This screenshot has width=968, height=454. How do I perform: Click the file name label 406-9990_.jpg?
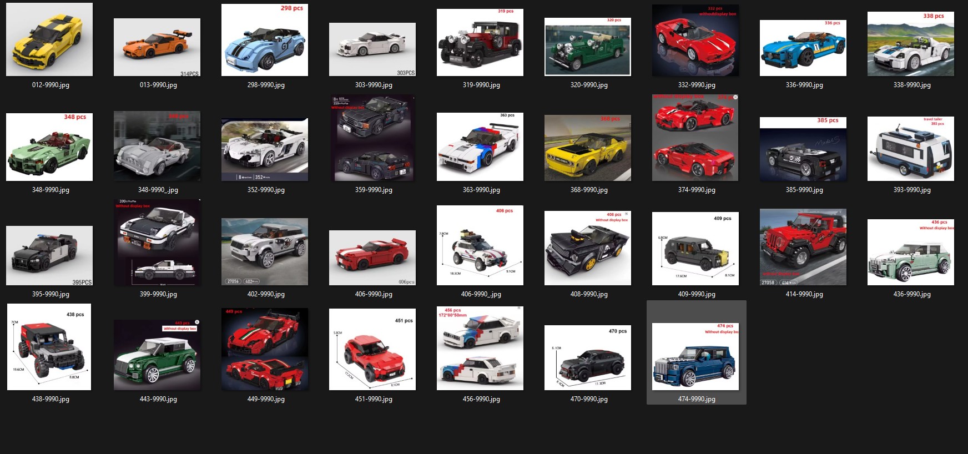481,294
